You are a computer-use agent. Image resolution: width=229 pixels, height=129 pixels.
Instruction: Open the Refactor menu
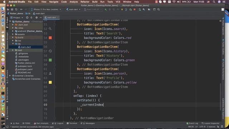coord(85,2)
